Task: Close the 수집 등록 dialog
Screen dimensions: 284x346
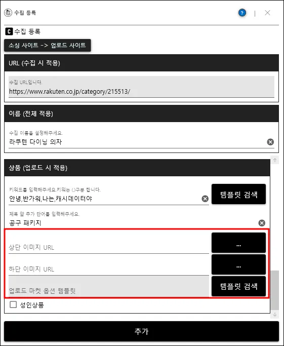Action: (x=267, y=13)
